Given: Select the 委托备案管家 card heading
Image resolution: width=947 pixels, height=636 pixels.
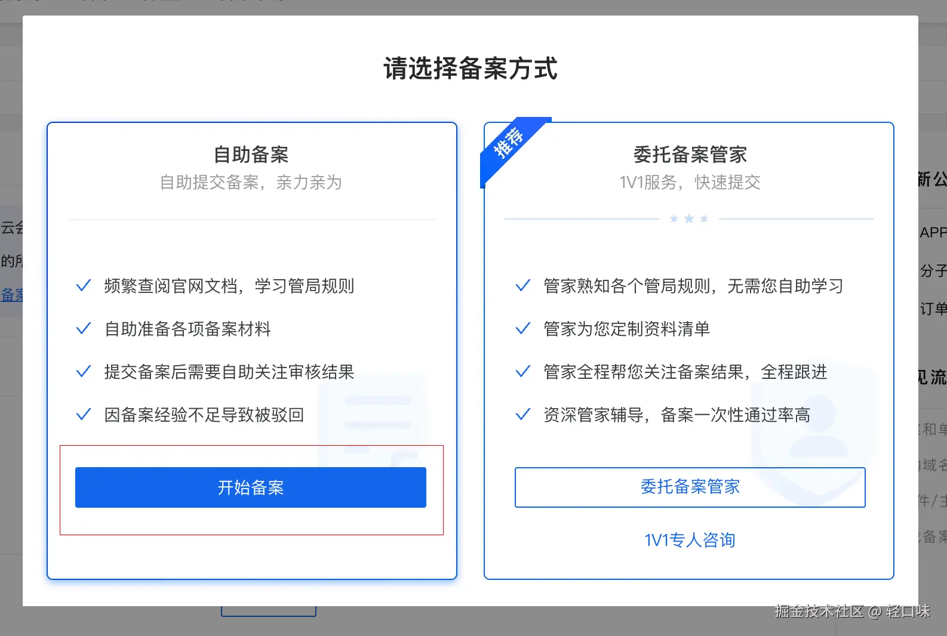Looking at the screenshot, I should (x=690, y=155).
